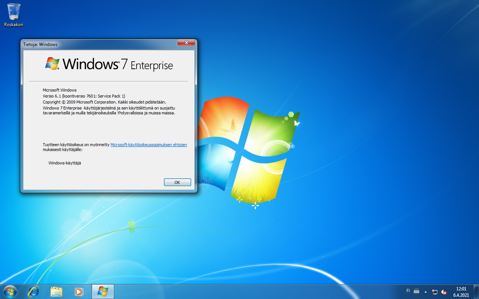479x299 pixels.
Task: Click the on-screen keyboard tray icon
Action: [x=417, y=292]
